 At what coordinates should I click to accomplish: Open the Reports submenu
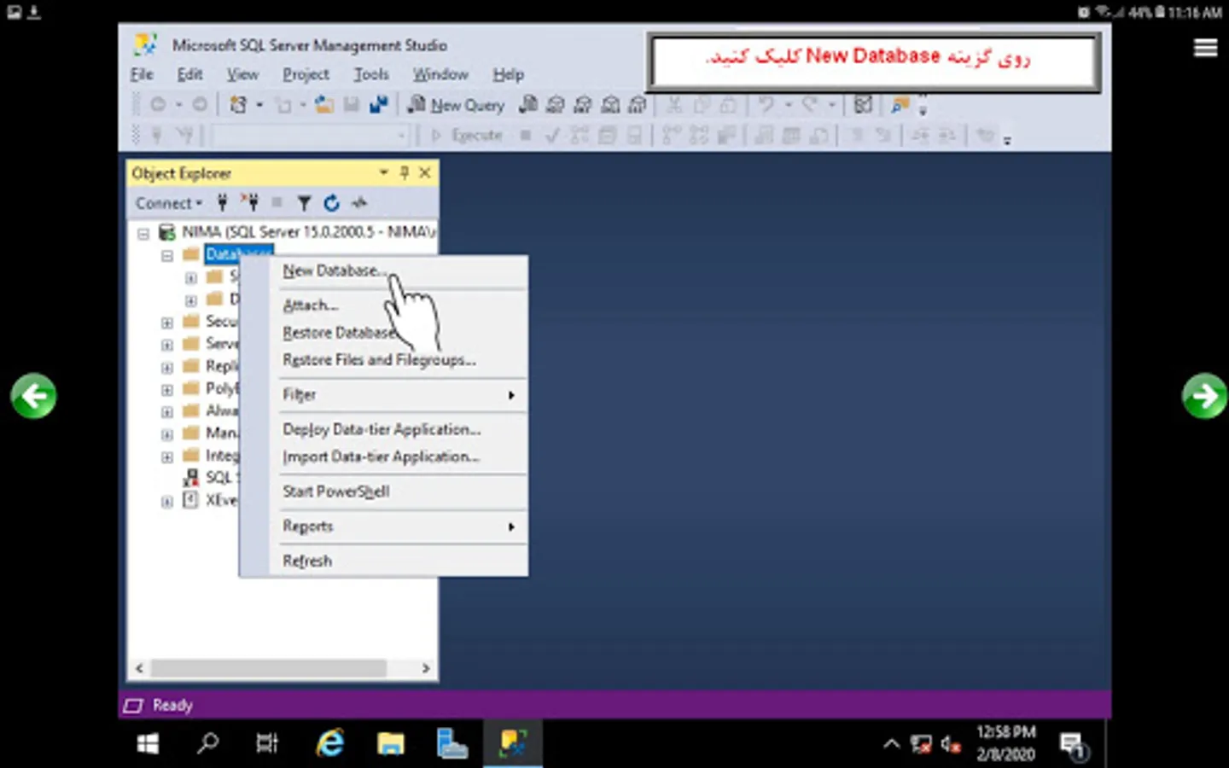click(399, 527)
